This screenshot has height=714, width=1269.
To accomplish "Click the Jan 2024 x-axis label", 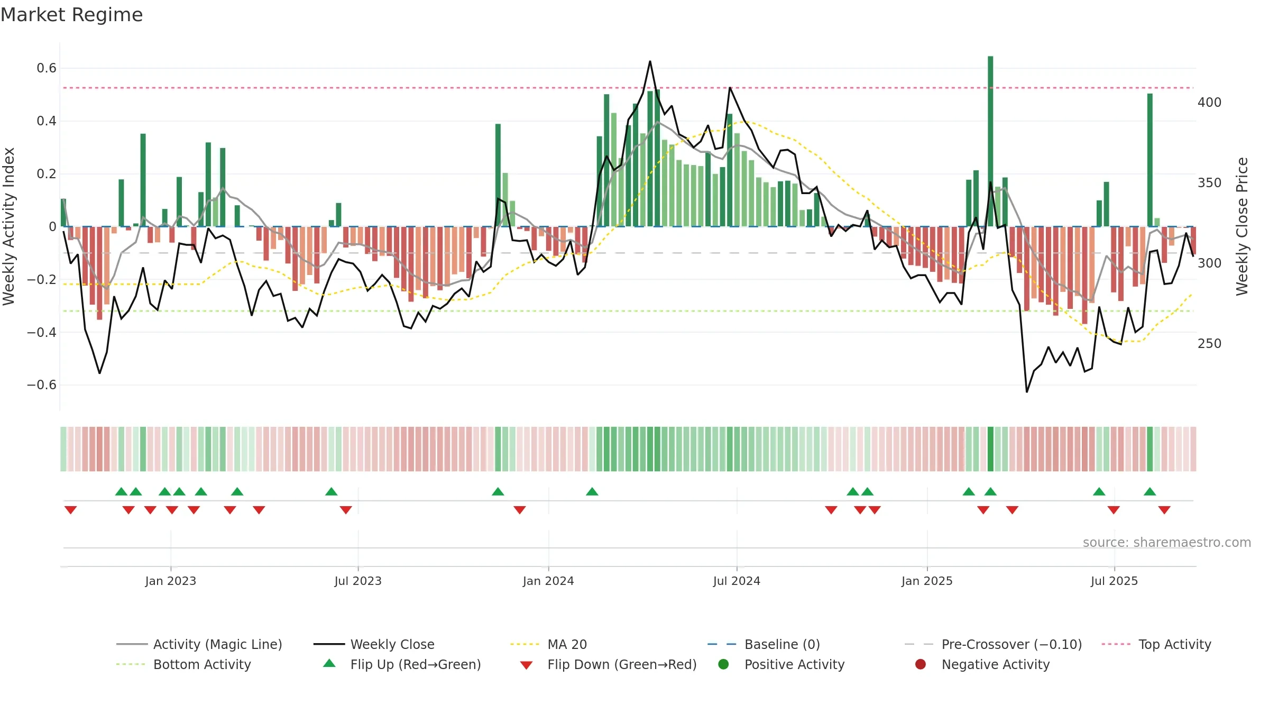I will tap(548, 581).
